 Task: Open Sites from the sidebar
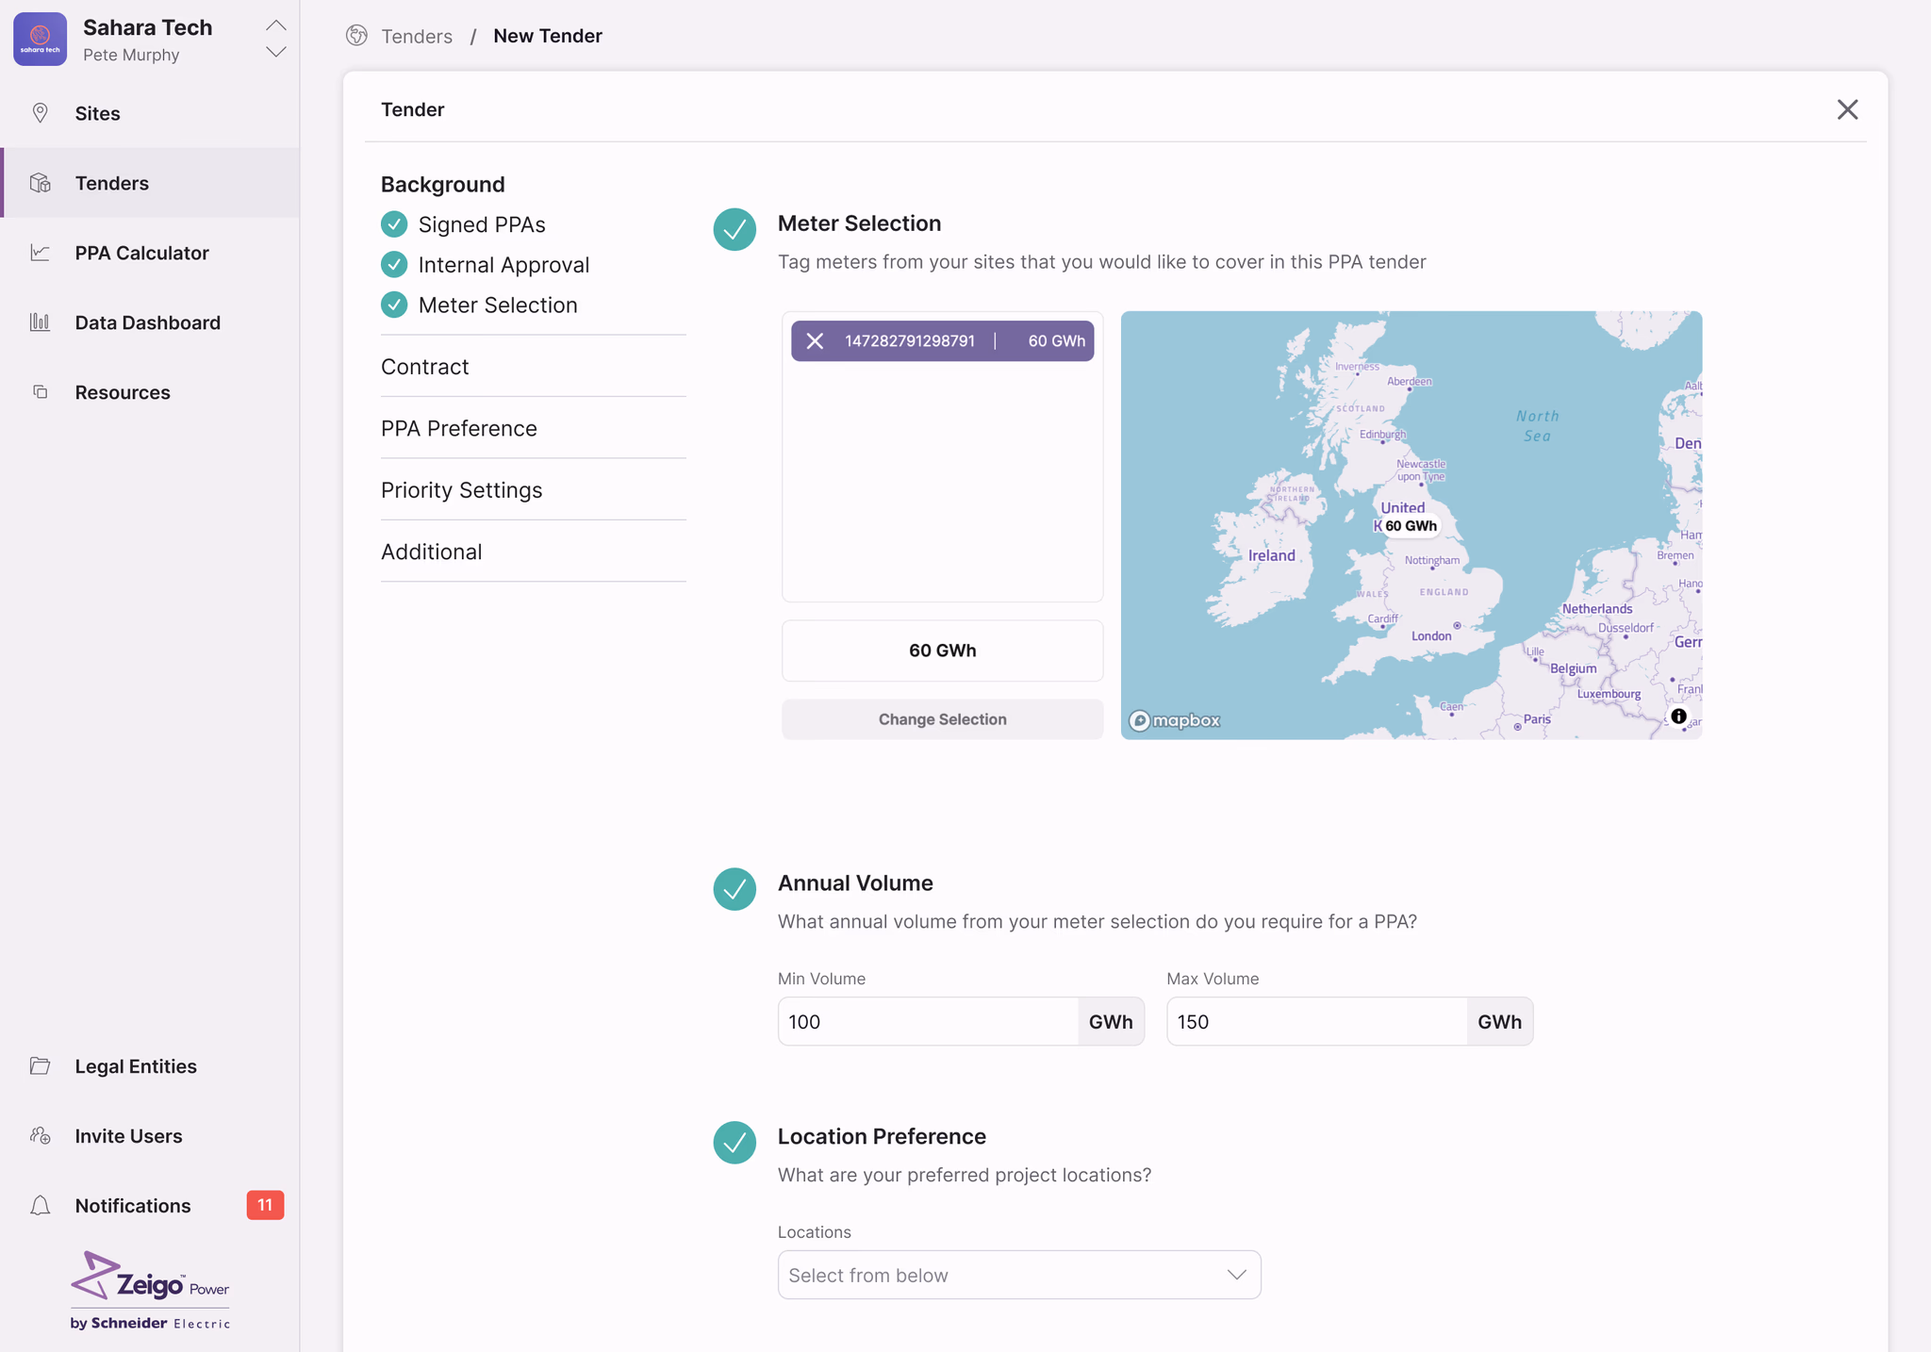pos(150,113)
